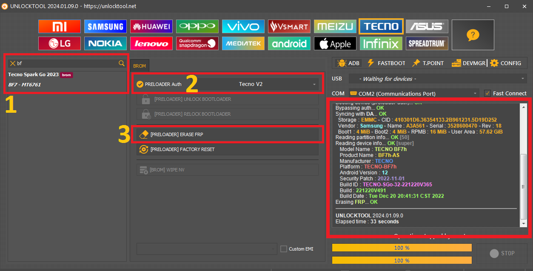Open the help question mark tile
The height and width of the screenshot is (271, 533).
473,35
